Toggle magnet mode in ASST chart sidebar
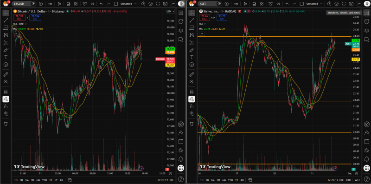This screenshot has height=184, width=371. coord(192,92)
